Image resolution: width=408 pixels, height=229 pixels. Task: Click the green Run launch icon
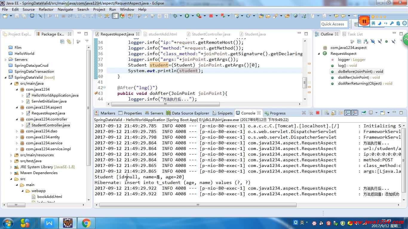click(187, 16)
